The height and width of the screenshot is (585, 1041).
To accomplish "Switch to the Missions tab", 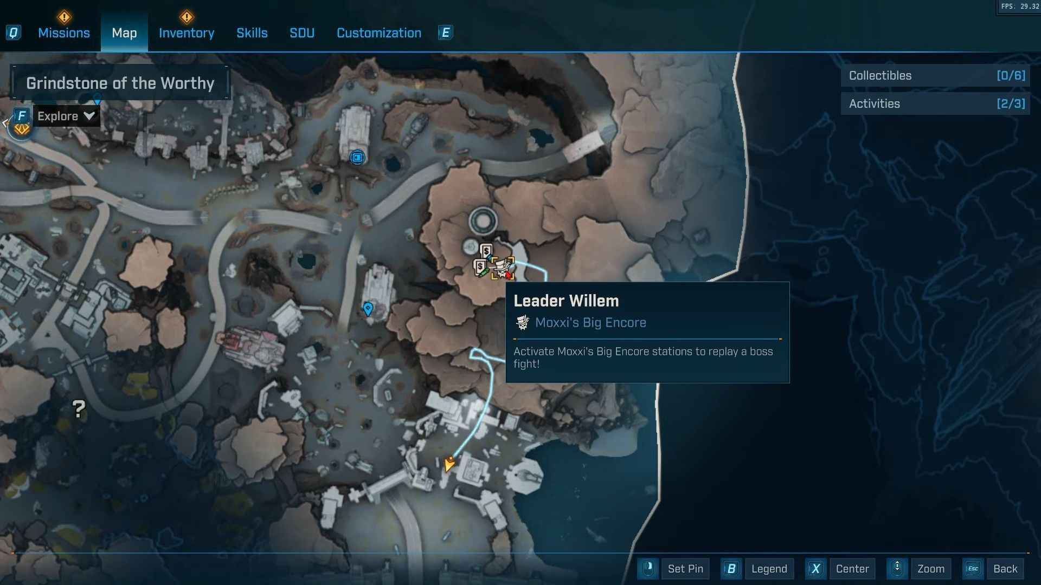I will (x=64, y=33).
